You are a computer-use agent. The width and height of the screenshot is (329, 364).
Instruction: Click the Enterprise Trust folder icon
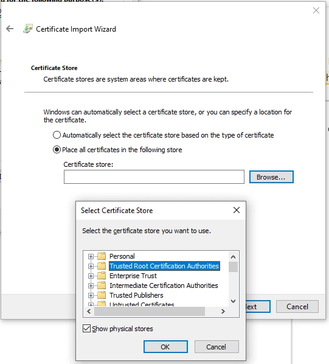pos(102,276)
